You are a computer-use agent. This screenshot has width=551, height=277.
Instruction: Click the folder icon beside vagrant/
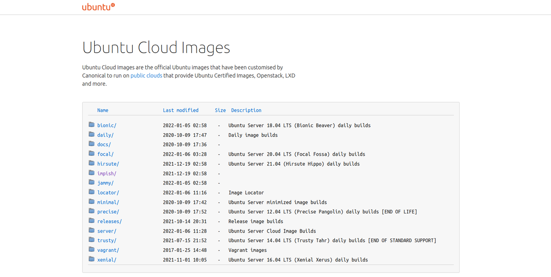92,250
